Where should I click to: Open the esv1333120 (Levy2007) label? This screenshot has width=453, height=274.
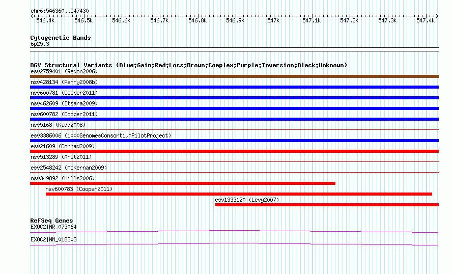coord(247,200)
